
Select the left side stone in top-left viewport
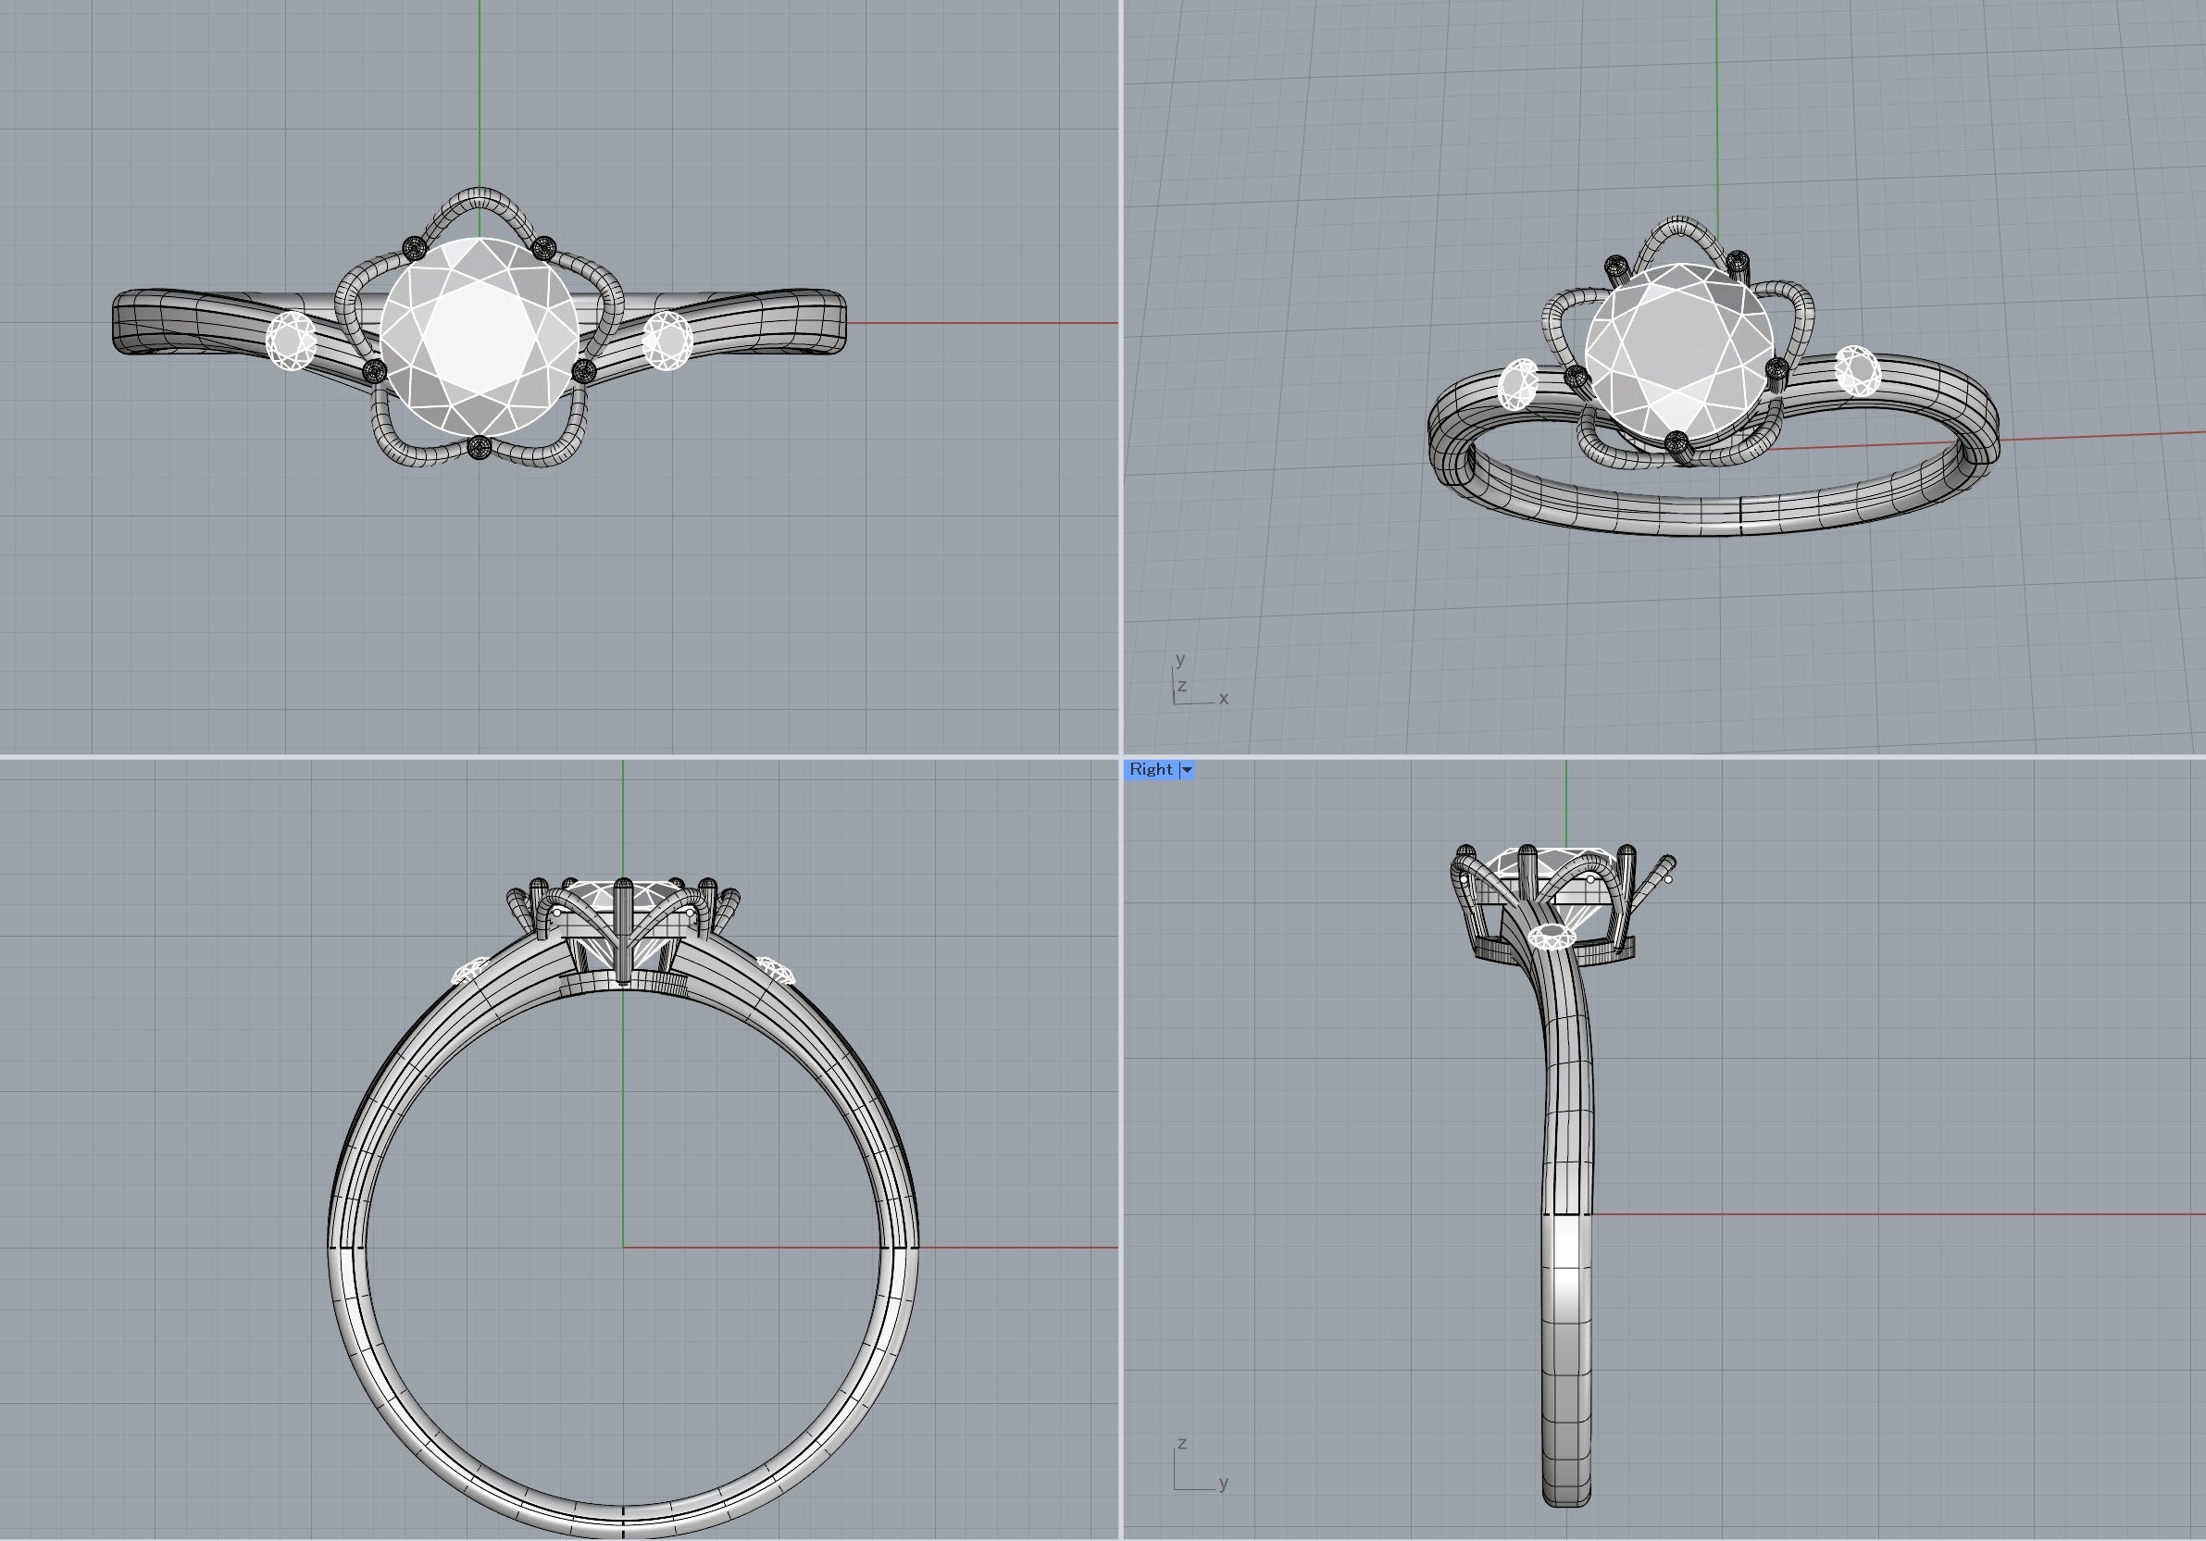pyautogui.click(x=290, y=340)
